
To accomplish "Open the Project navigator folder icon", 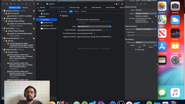I will (3, 4).
